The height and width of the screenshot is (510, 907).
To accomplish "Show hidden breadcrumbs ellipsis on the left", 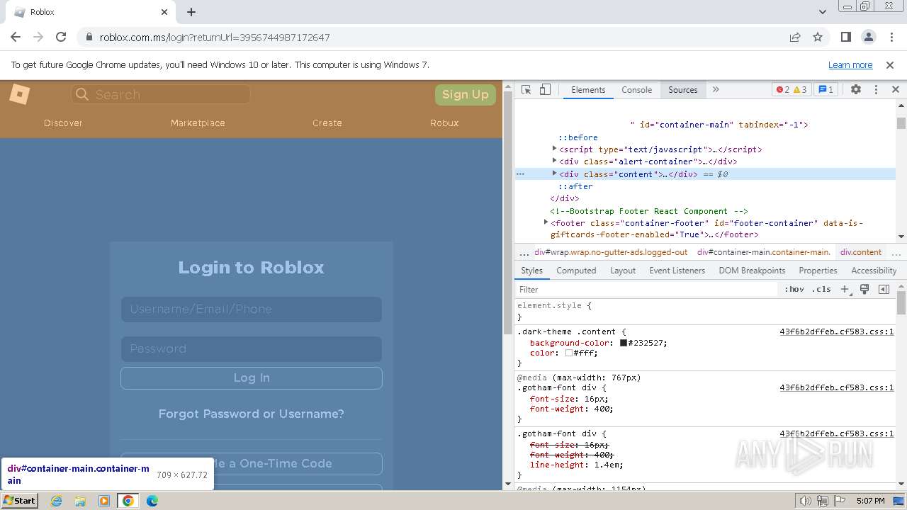I will (524, 252).
